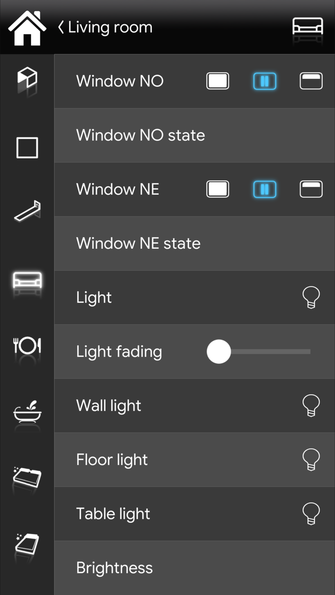This screenshot has height=595, width=335.
Task: Select the empty square sidebar icon
Action: click(27, 147)
